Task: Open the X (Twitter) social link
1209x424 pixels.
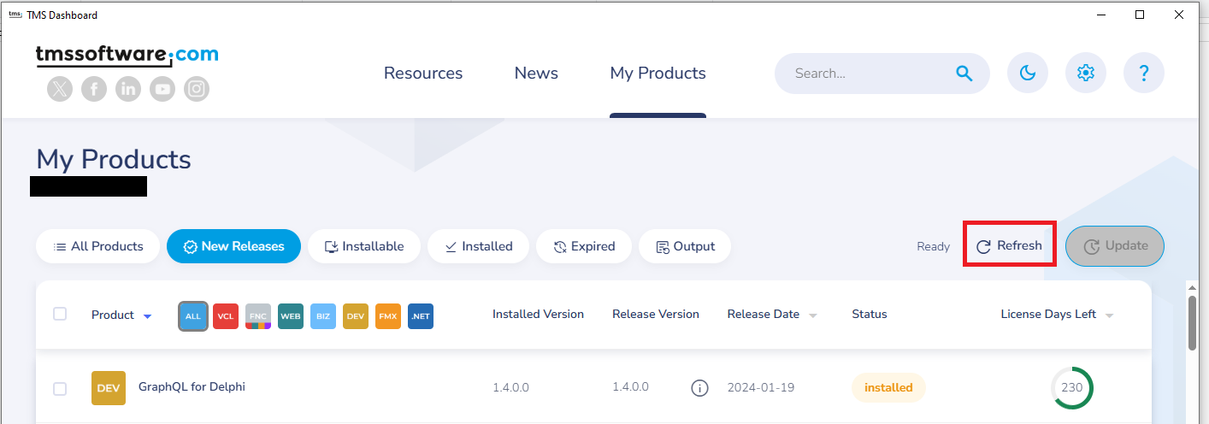Action: pyautogui.click(x=60, y=89)
